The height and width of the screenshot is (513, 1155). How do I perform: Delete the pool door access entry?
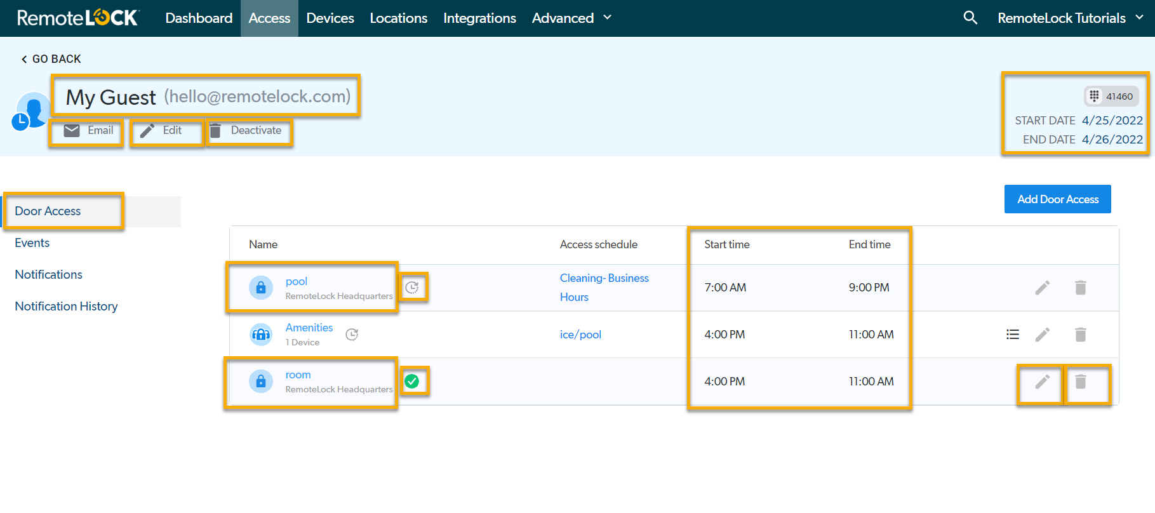(x=1080, y=288)
